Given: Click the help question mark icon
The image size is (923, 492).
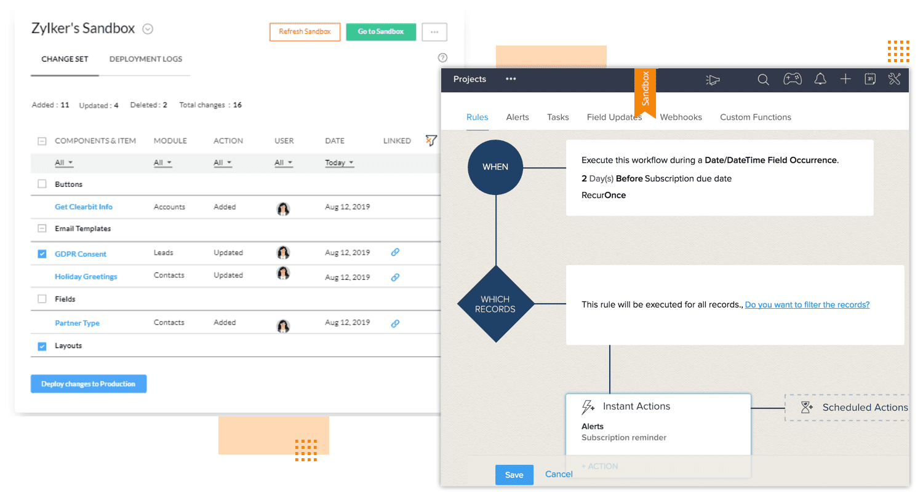Looking at the screenshot, I should [x=442, y=58].
